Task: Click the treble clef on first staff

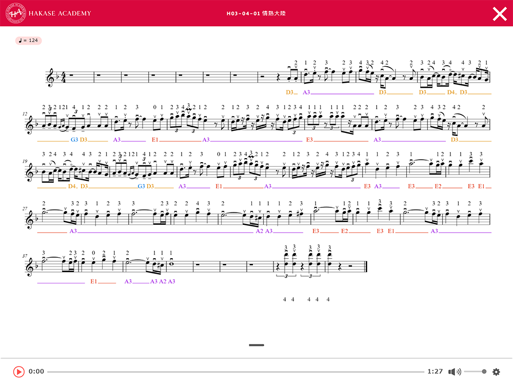Action: point(51,78)
